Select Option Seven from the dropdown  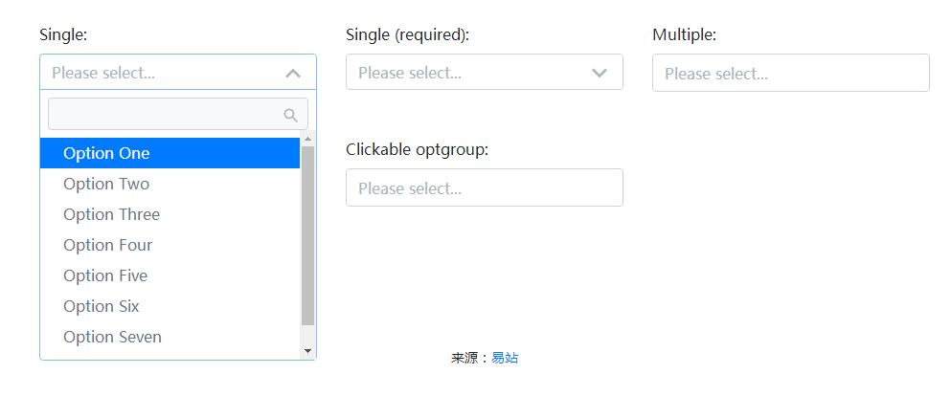(112, 337)
